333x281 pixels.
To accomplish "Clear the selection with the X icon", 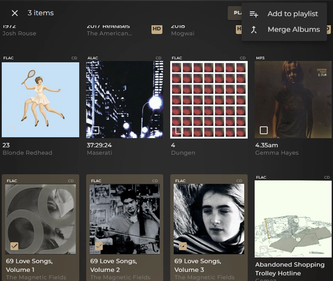I will (x=15, y=13).
